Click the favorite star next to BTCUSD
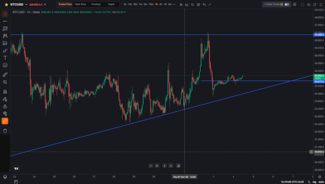325x184 pixels. pyautogui.click(x=6, y=5)
